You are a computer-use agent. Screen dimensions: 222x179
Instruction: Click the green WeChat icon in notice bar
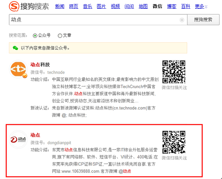click(x=15, y=48)
